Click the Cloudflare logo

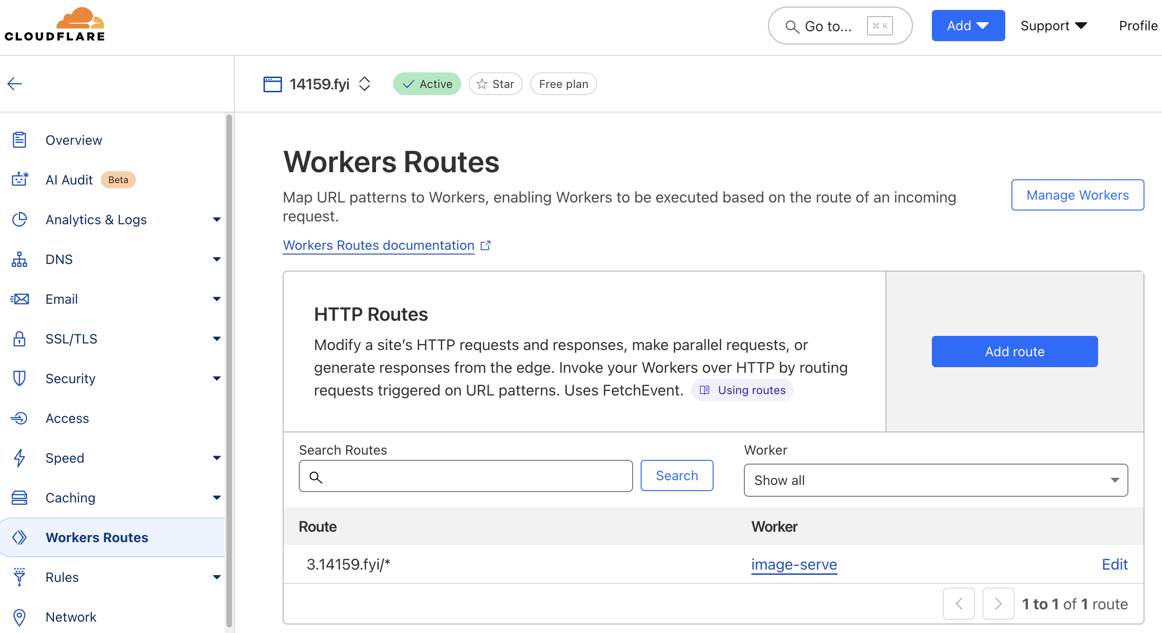pyautogui.click(x=54, y=25)
